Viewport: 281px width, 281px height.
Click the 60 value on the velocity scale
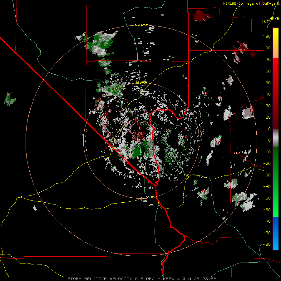[x=268, y=71]
